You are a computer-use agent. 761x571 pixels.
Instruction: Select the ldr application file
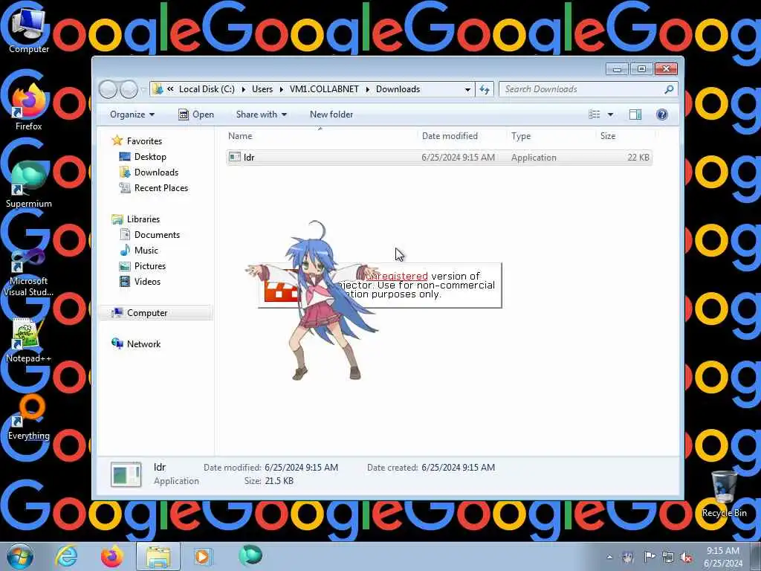coord(438,158)
